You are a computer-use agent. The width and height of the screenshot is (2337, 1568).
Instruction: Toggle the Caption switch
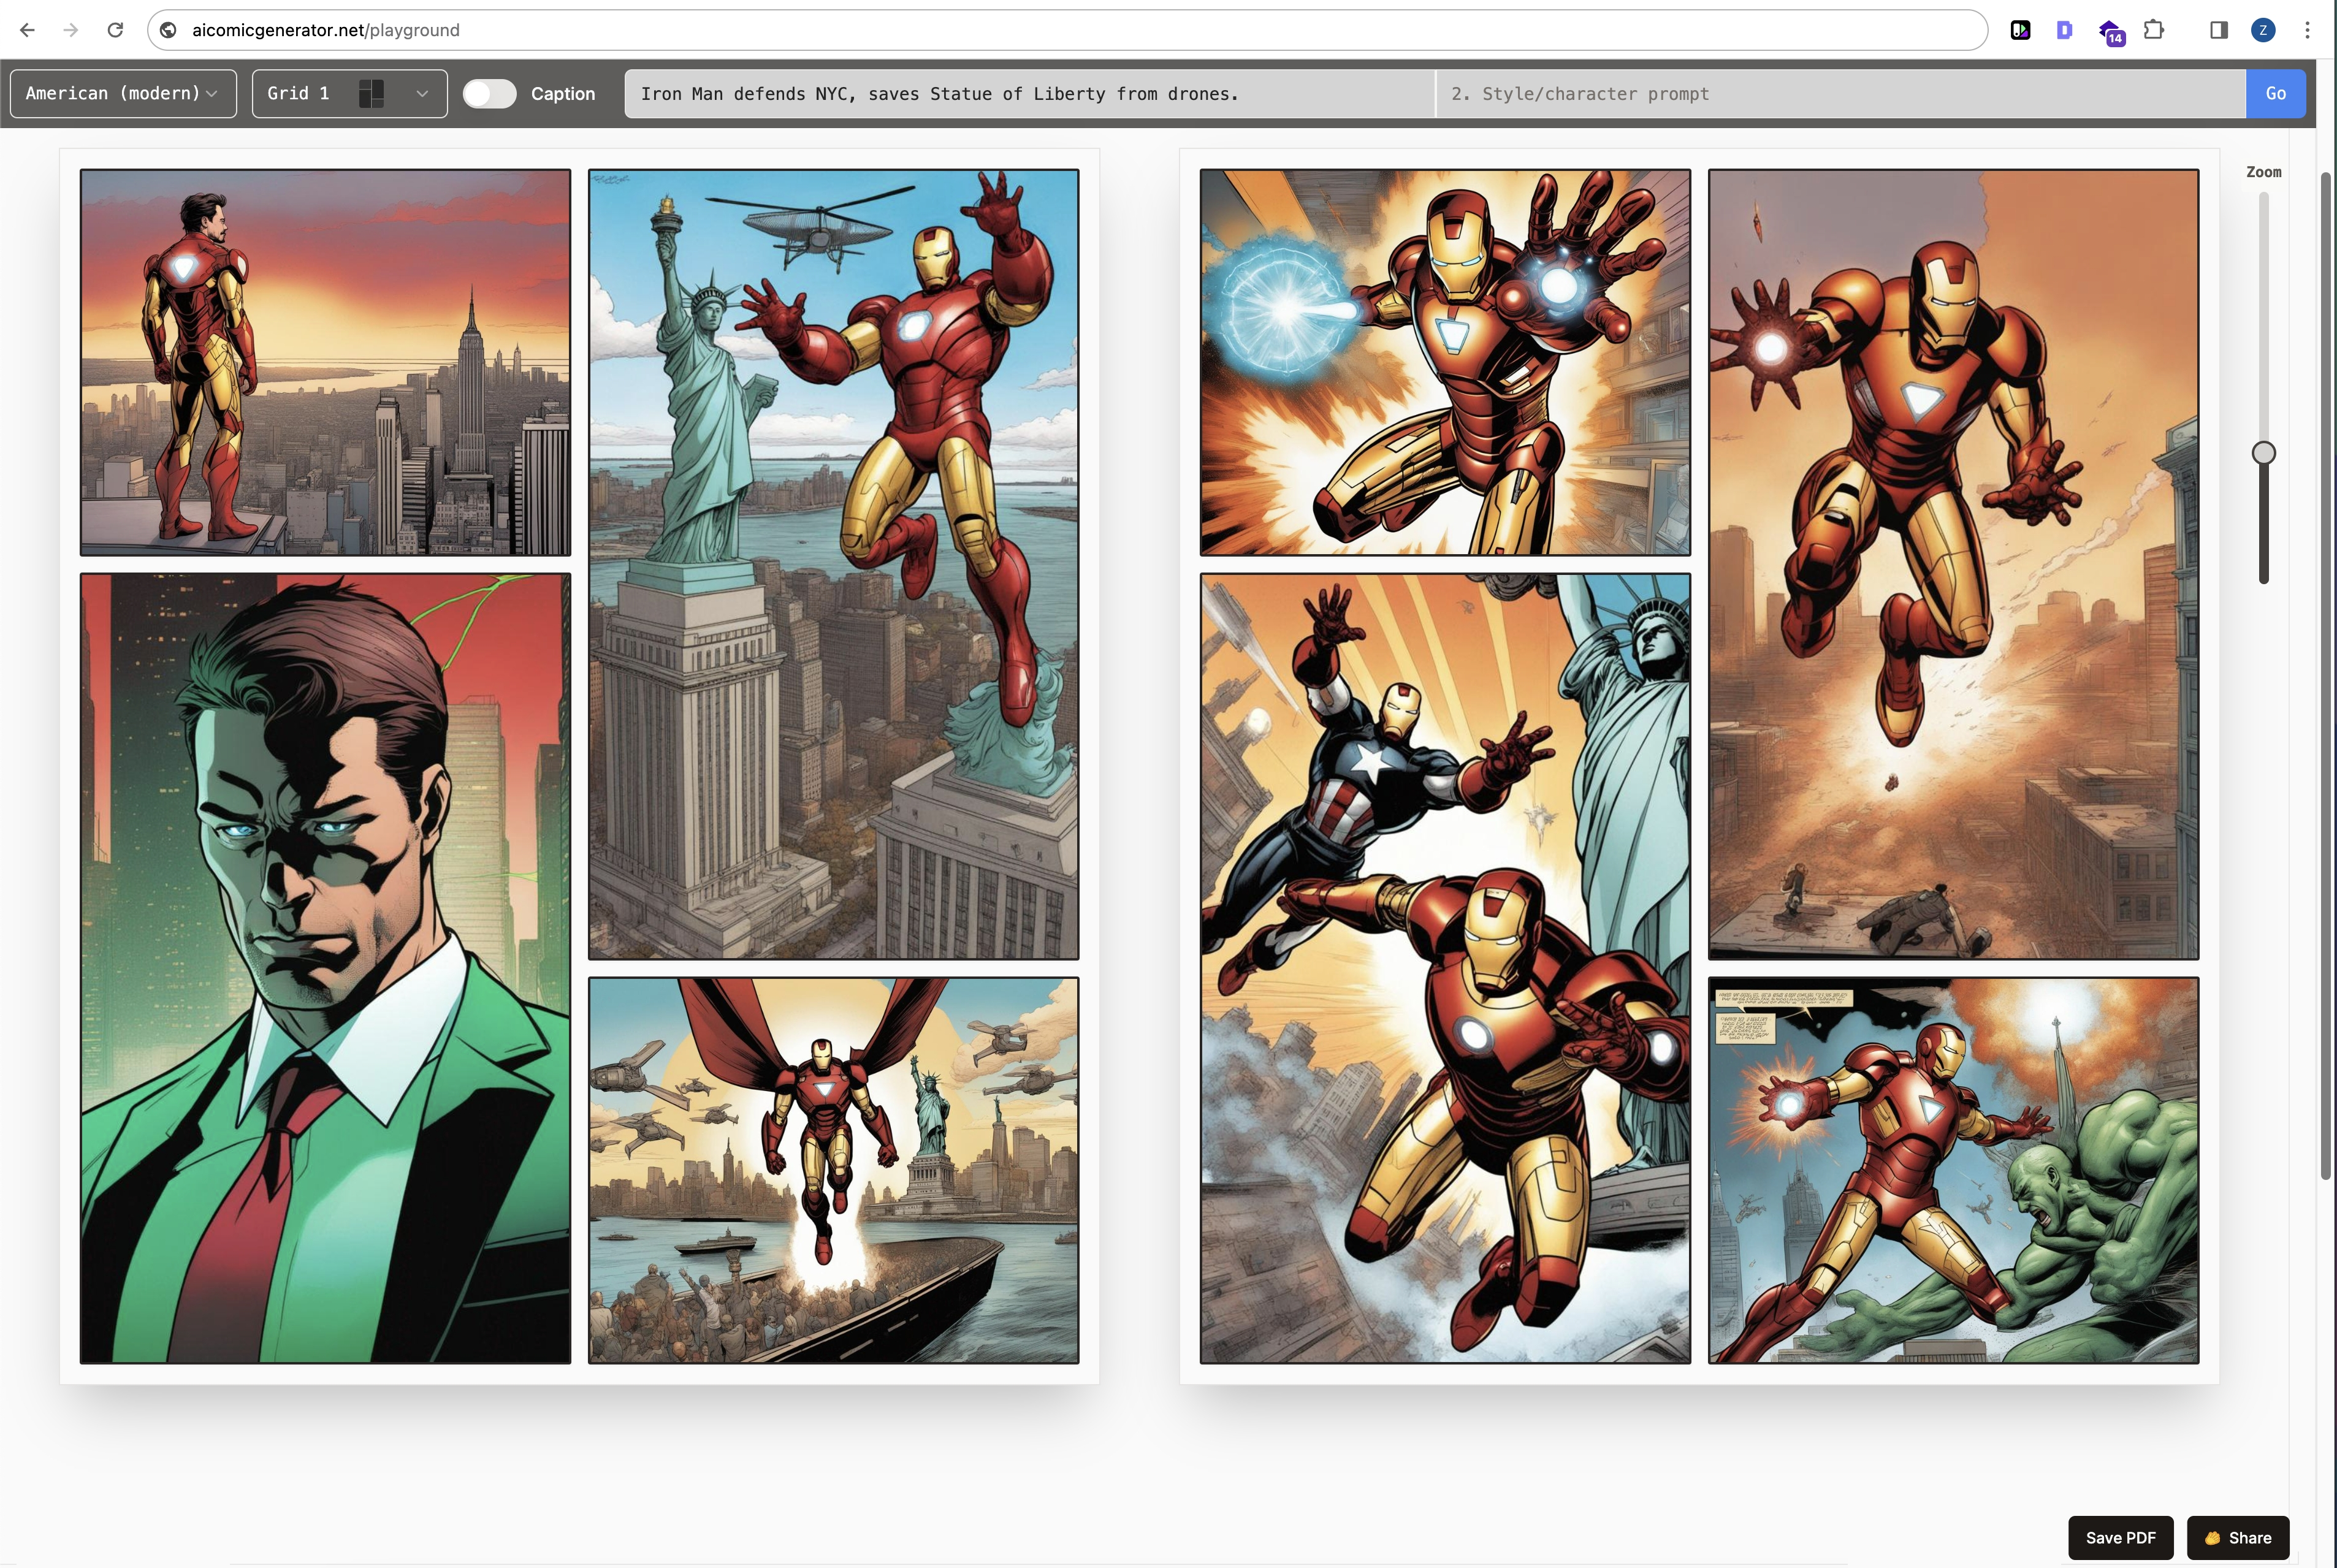pyautogui.click(x=489, y=93)
